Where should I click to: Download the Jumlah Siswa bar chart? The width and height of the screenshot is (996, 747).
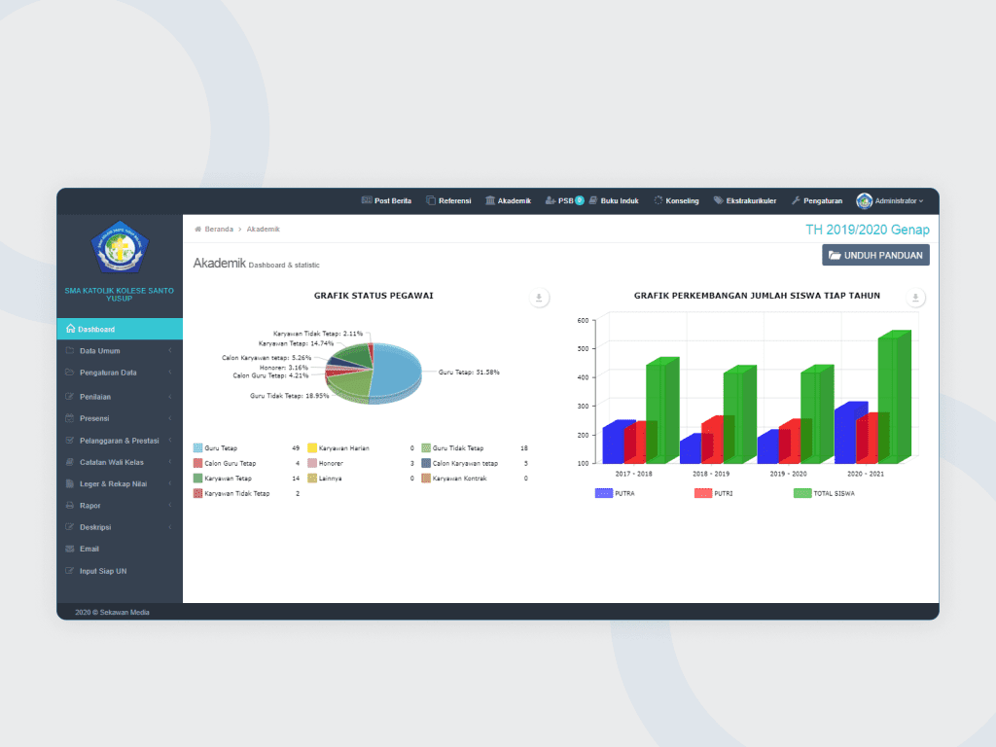pos(915,298)
